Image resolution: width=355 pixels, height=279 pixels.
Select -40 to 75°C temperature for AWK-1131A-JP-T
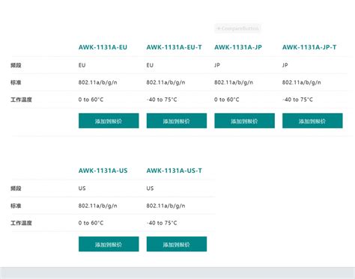[x=297, y=99]
